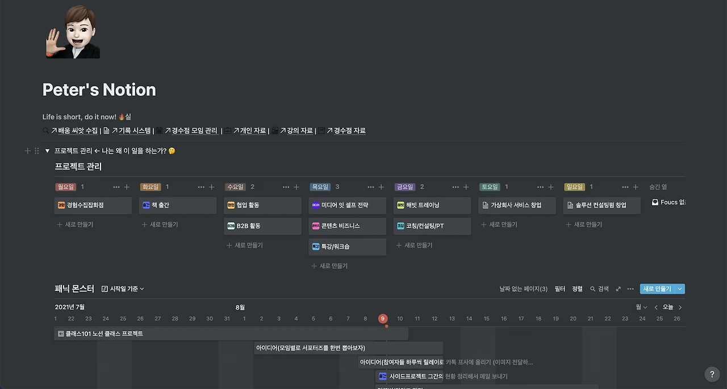Open the 시작일 기준 dropdown

click(x=123, y=289)
